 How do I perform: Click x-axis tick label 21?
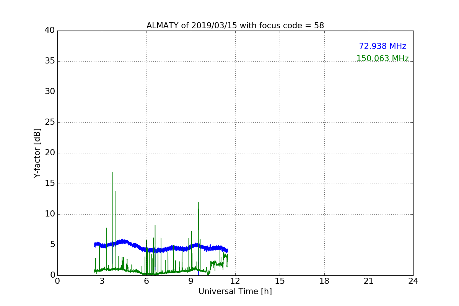tap(369, 281)
